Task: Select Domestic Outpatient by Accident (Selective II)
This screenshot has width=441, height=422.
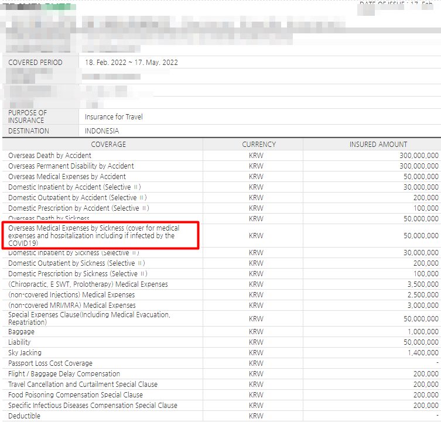Action: (x=77, y=198)
